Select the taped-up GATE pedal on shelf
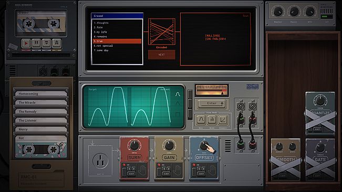This screenshot has height=192, width=342. pyautogui.click(x=320, y=160)
